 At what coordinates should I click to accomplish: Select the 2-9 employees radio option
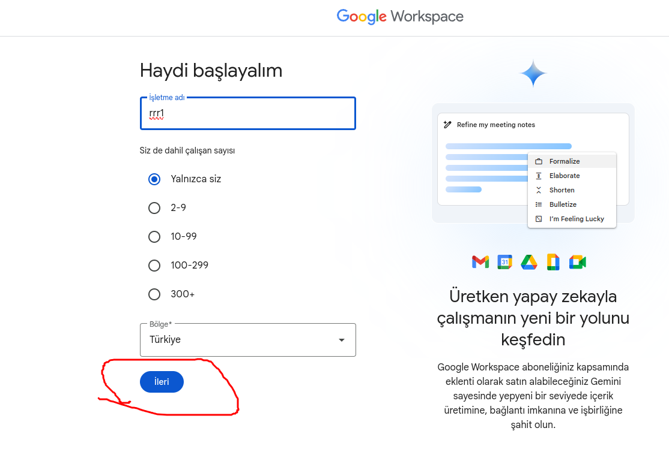[154, 208]
